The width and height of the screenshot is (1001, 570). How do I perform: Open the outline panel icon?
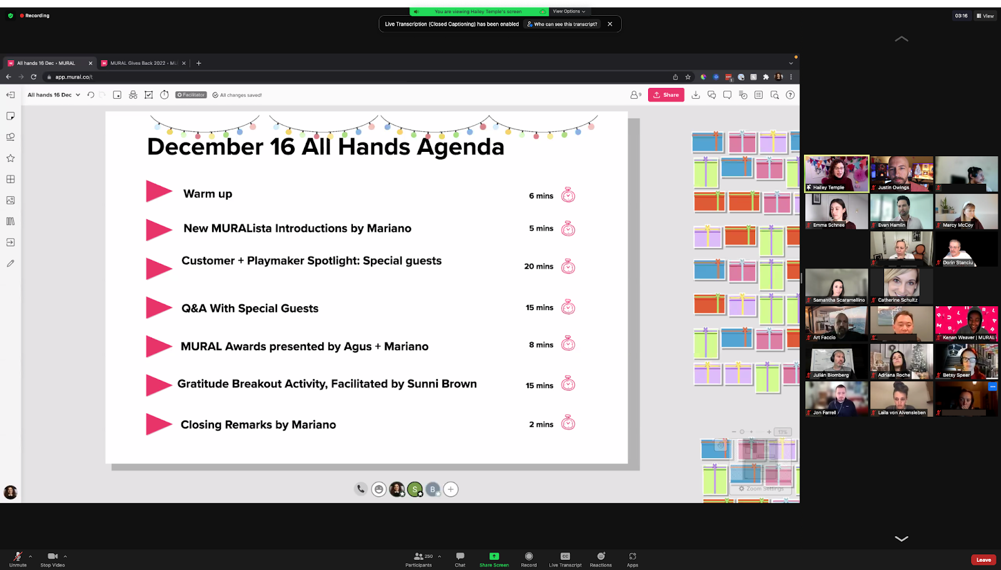[759, 95]
